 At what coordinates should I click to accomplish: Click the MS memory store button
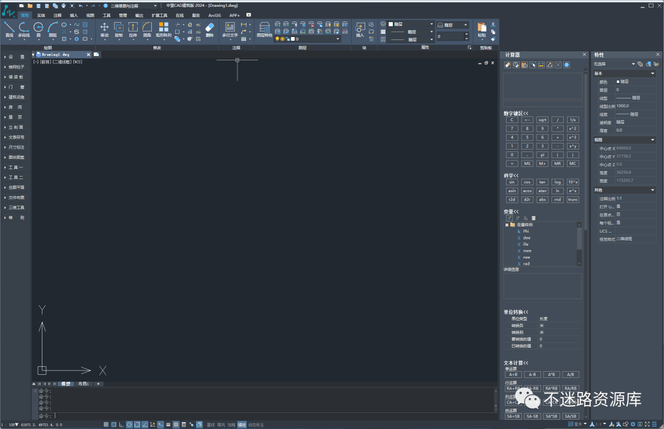pyautogui.click(x=528, y=163)
